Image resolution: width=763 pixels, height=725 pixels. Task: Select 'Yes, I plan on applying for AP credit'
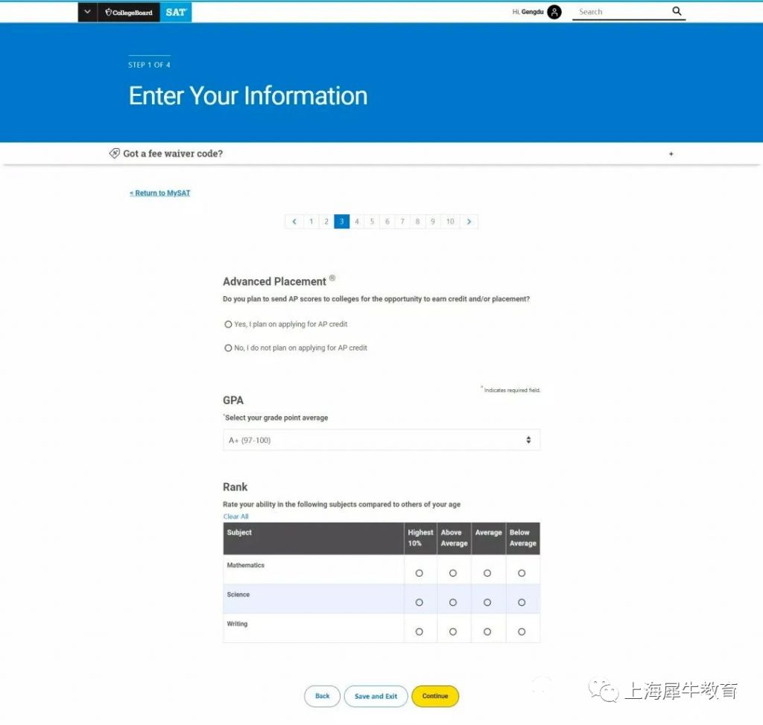point(228,324)
